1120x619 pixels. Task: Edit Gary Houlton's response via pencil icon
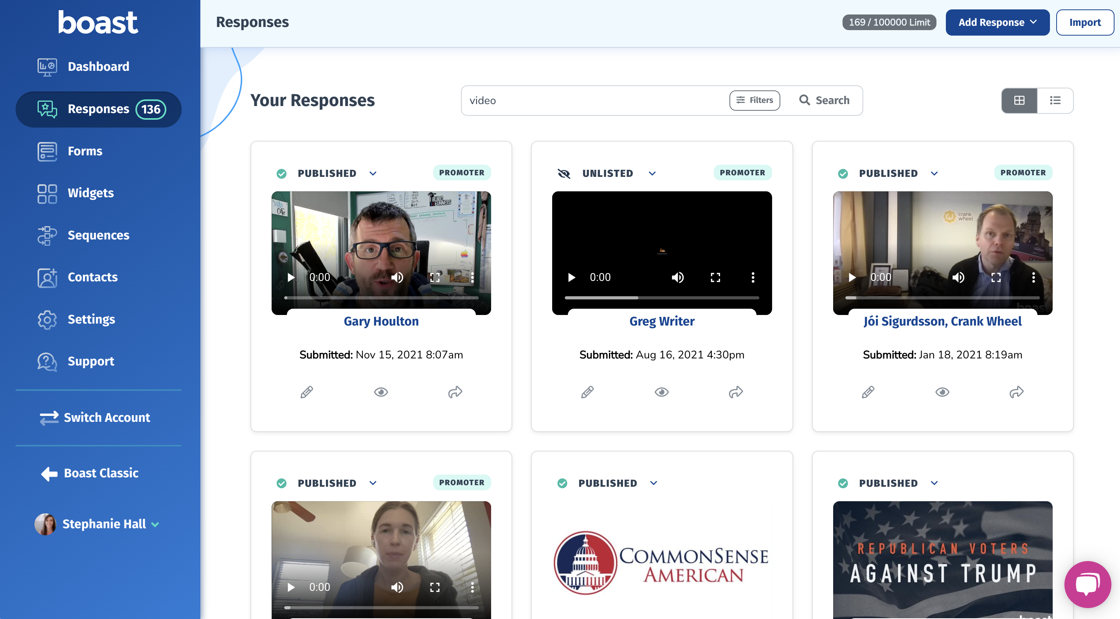[306, 392]
